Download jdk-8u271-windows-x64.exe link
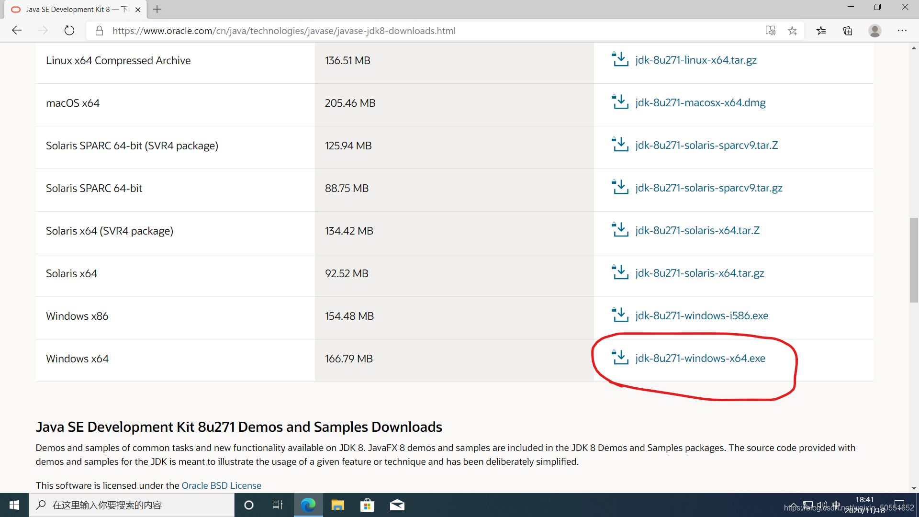 700,358
